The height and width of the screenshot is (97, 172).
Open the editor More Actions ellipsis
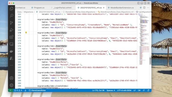[x=148, y=8]
